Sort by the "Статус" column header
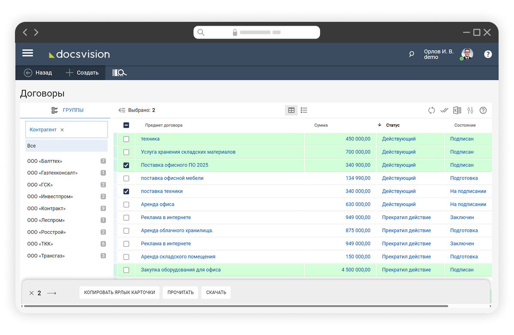This screenshot has width=514, height=335. [392, 126]
